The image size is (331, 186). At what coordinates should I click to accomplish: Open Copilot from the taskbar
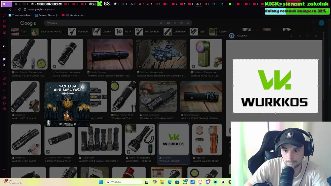tap(154, 182)
